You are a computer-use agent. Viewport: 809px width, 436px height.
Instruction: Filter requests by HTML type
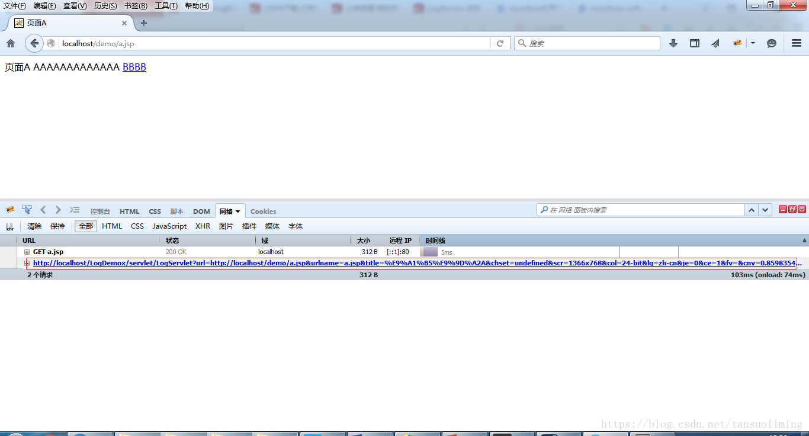click(112, 226)
